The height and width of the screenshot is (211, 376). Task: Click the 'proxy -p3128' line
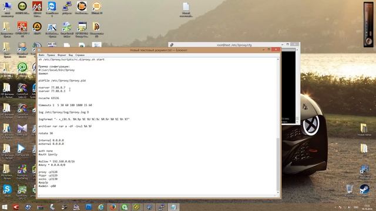click(48, 172)
